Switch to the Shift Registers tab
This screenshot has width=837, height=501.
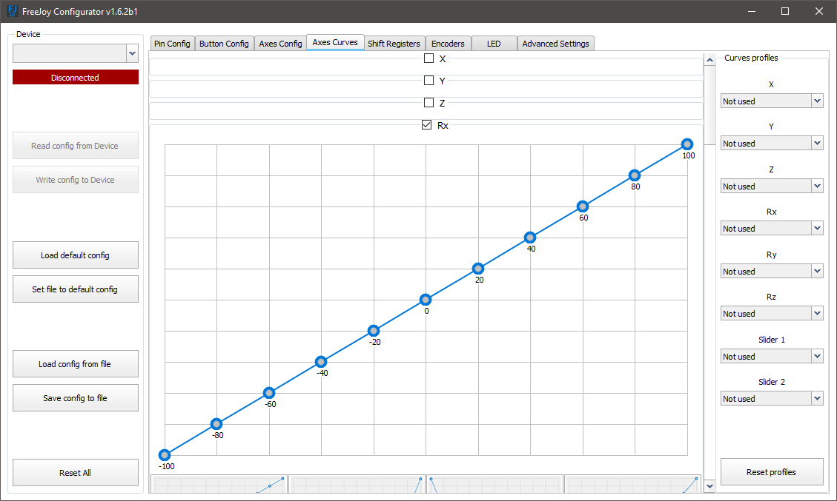click(x=394, y=44)
